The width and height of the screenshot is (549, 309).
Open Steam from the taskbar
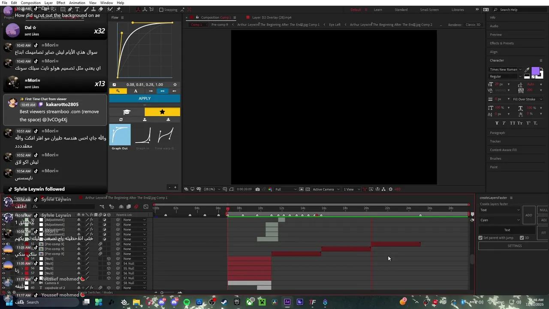[x=224, y=302]
